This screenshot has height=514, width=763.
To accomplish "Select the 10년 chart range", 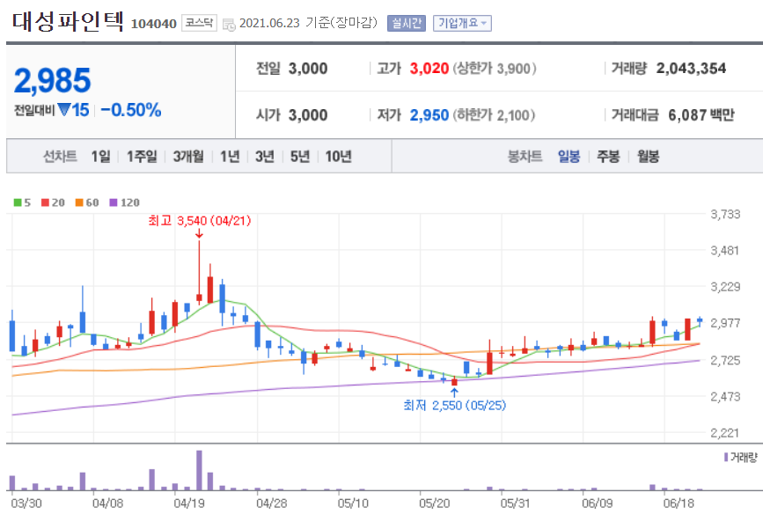I will click(338, 157).
